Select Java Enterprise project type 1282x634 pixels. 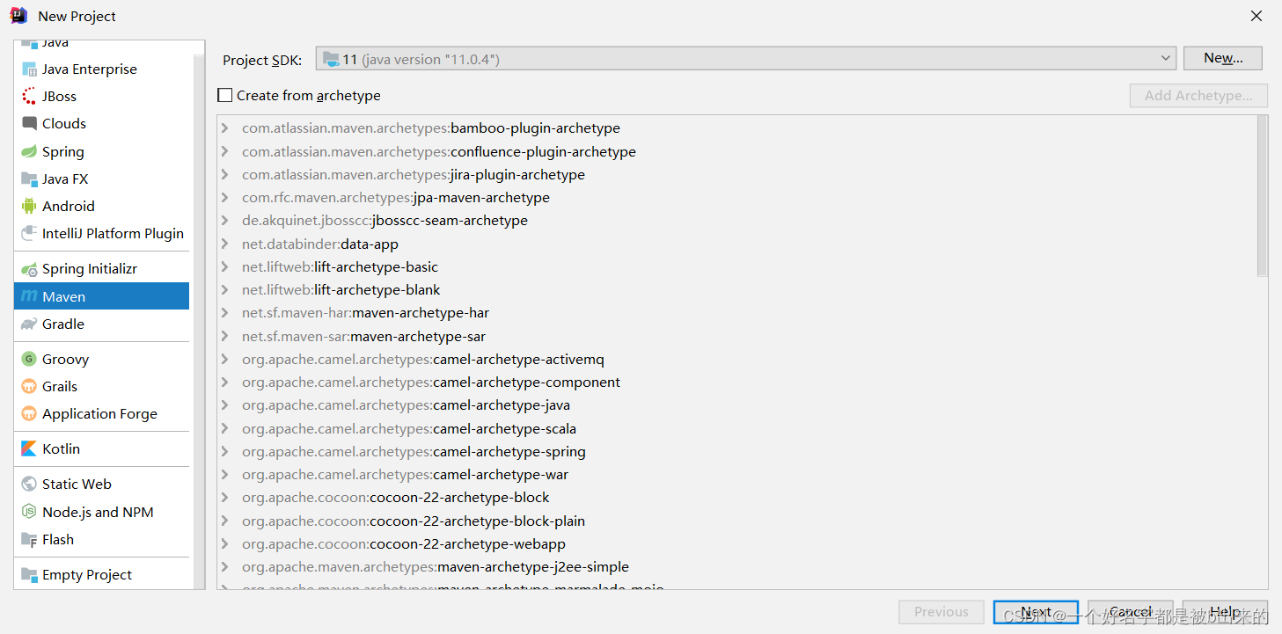(x=90, y=69)
